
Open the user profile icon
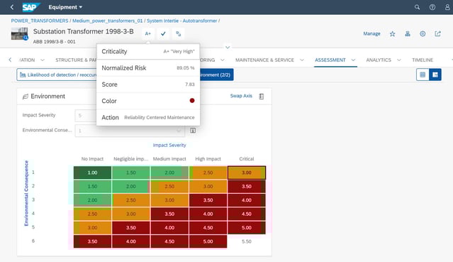447,7
